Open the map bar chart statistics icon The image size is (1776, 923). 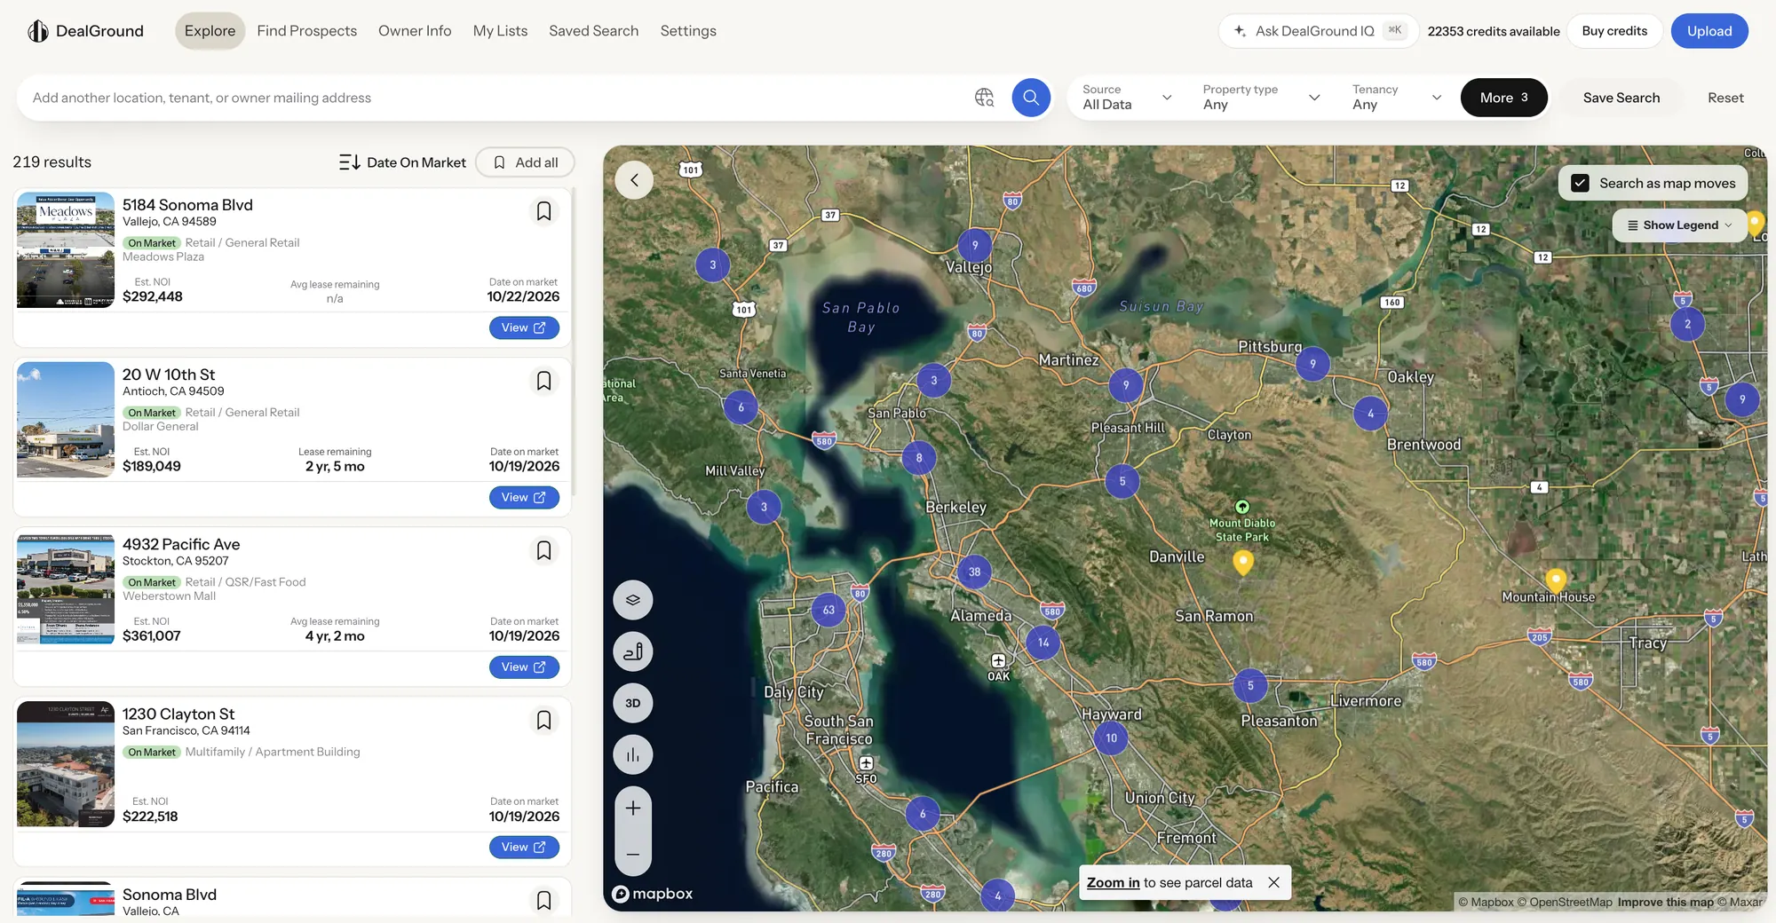point(633,754)
